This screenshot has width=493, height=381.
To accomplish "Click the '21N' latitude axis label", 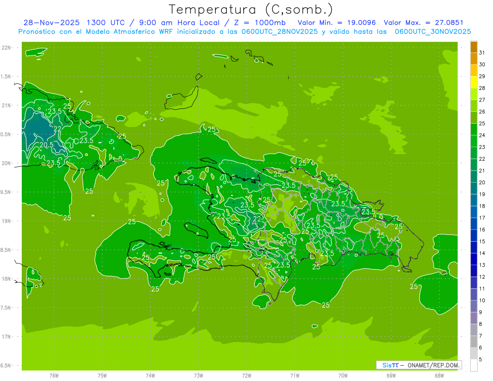I will pyautogui.click(x=7, y=106).
